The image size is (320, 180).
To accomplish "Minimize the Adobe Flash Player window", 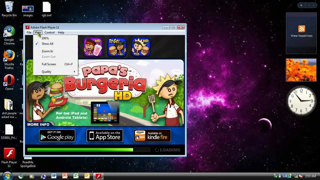I will coord(166,27).
